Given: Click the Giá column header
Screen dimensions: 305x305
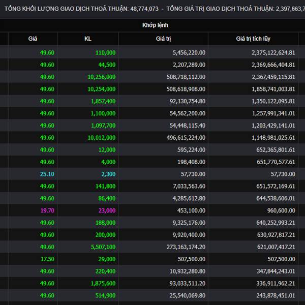Looking at the screenshot, I should 33,39.
